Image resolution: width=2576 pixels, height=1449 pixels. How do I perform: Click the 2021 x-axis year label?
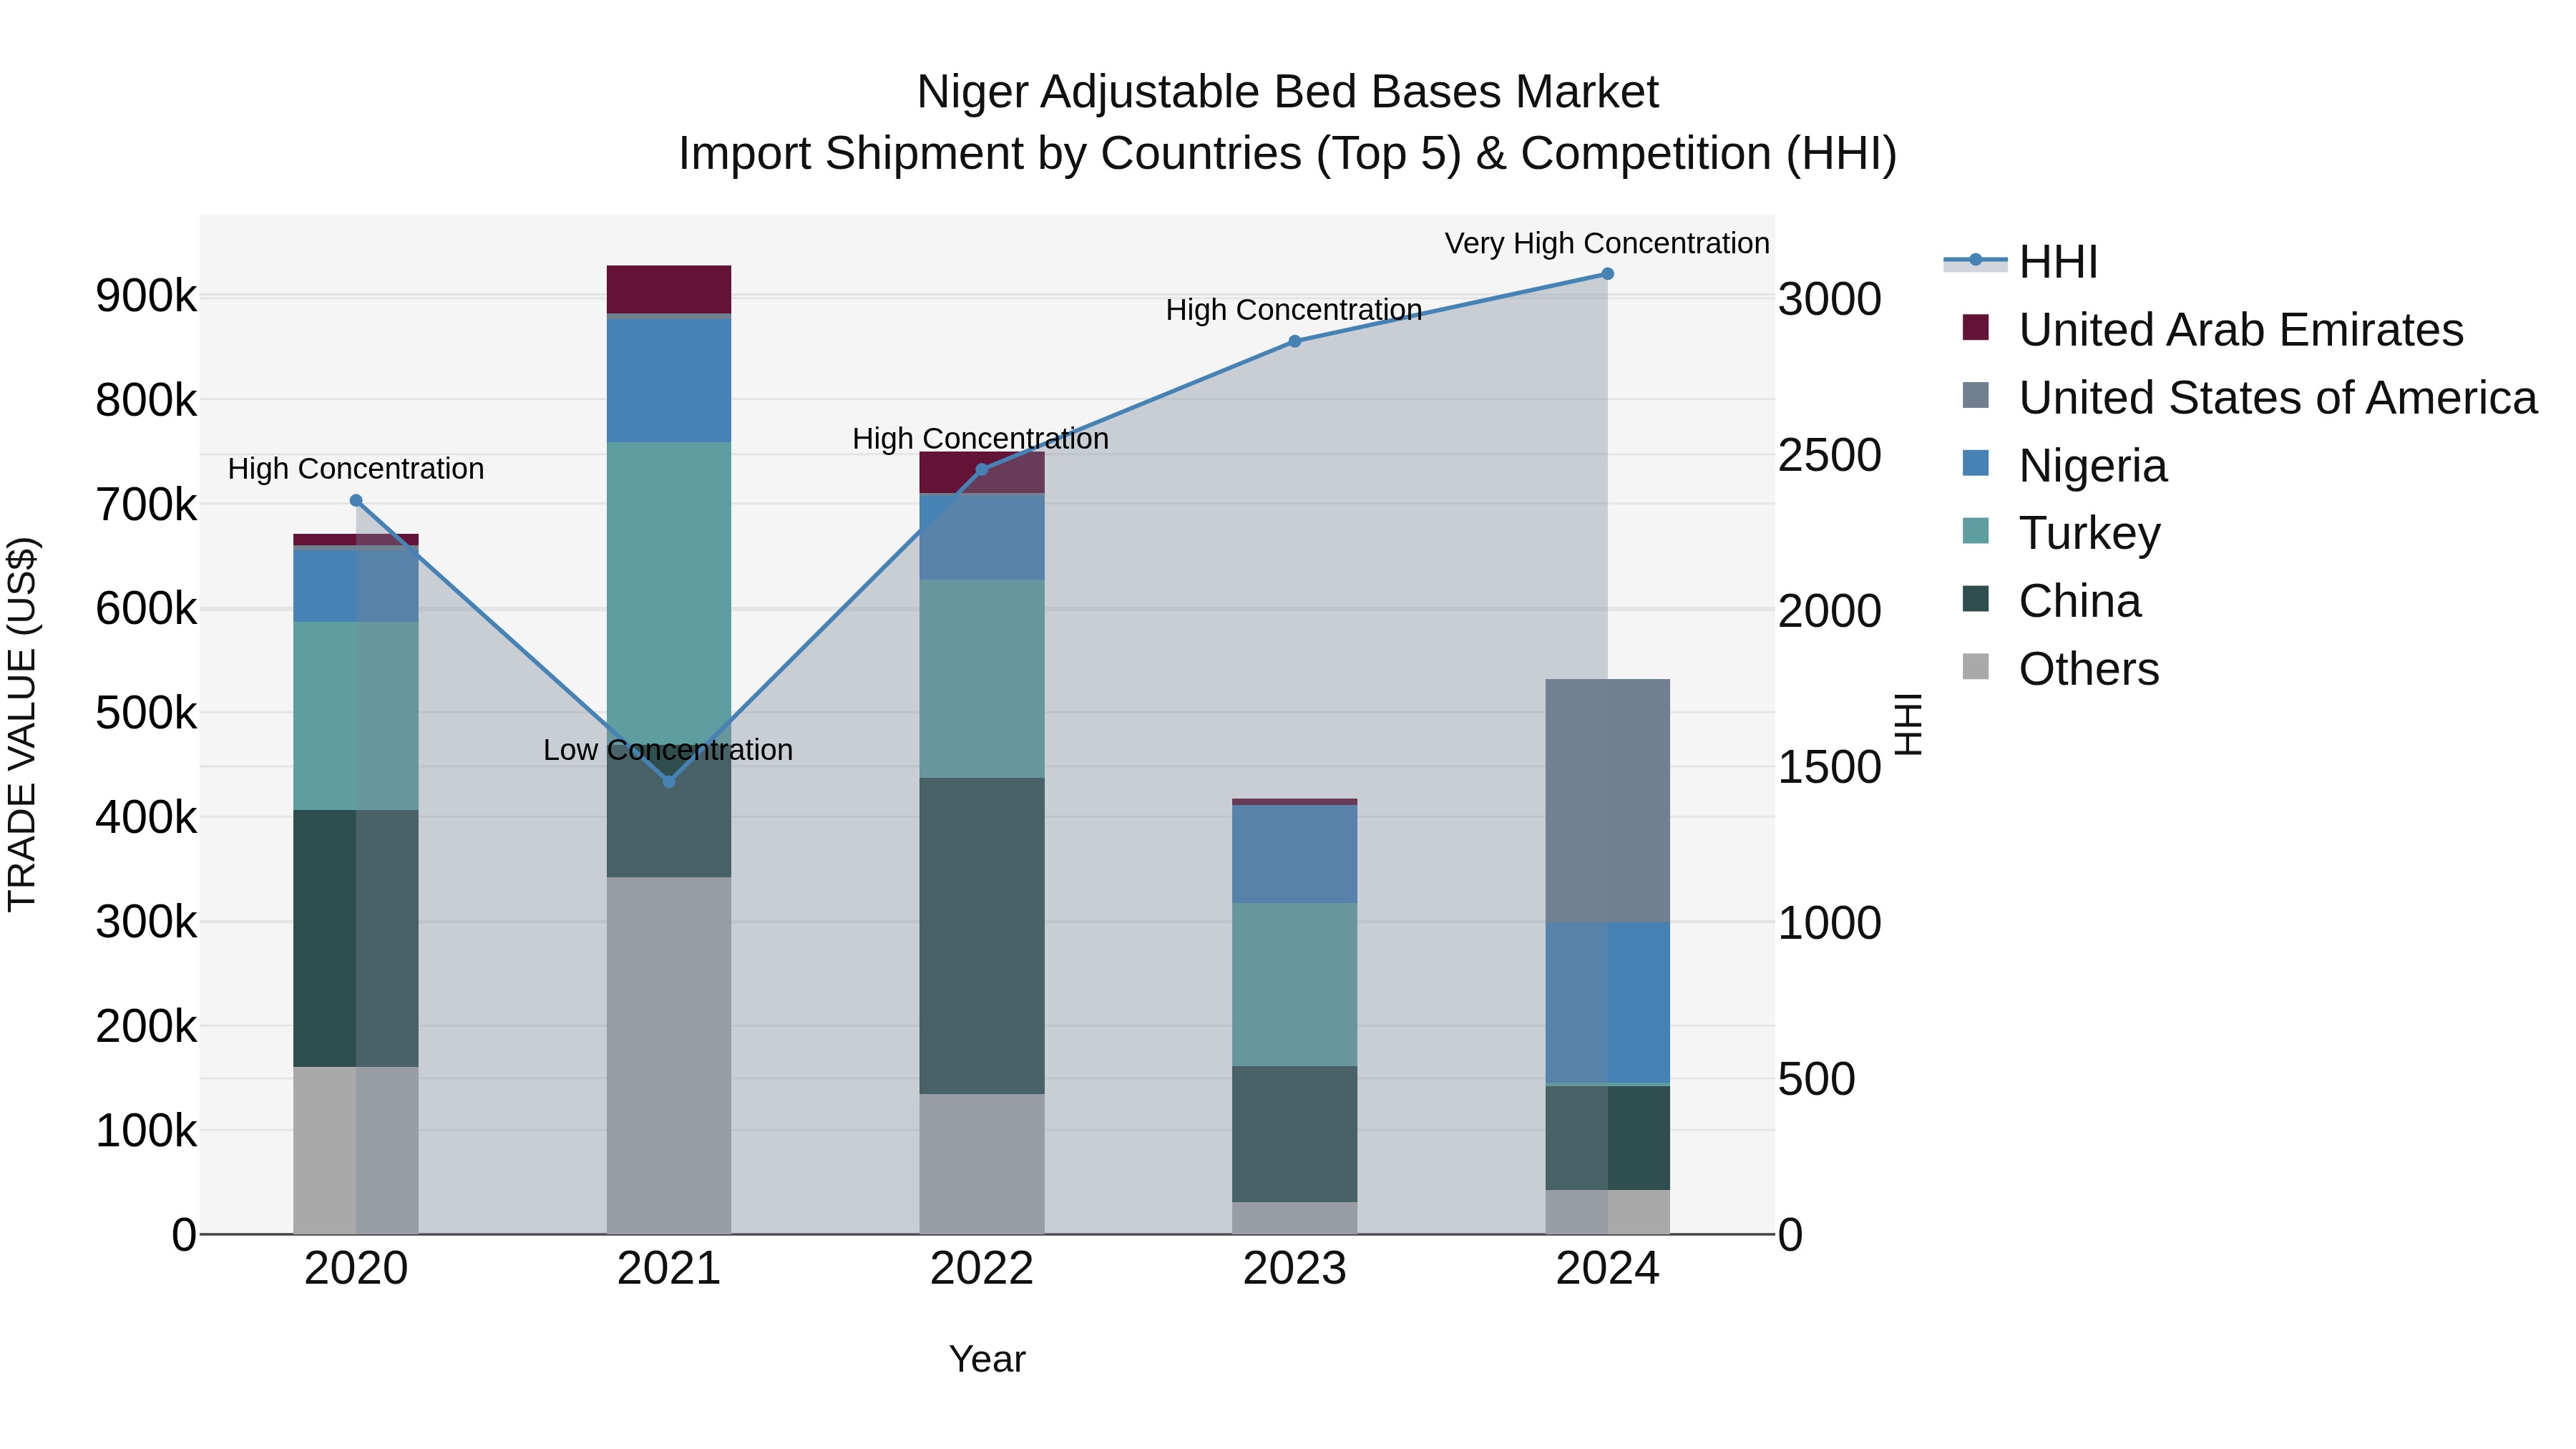pyautogui.click(x=669, y=1269)
